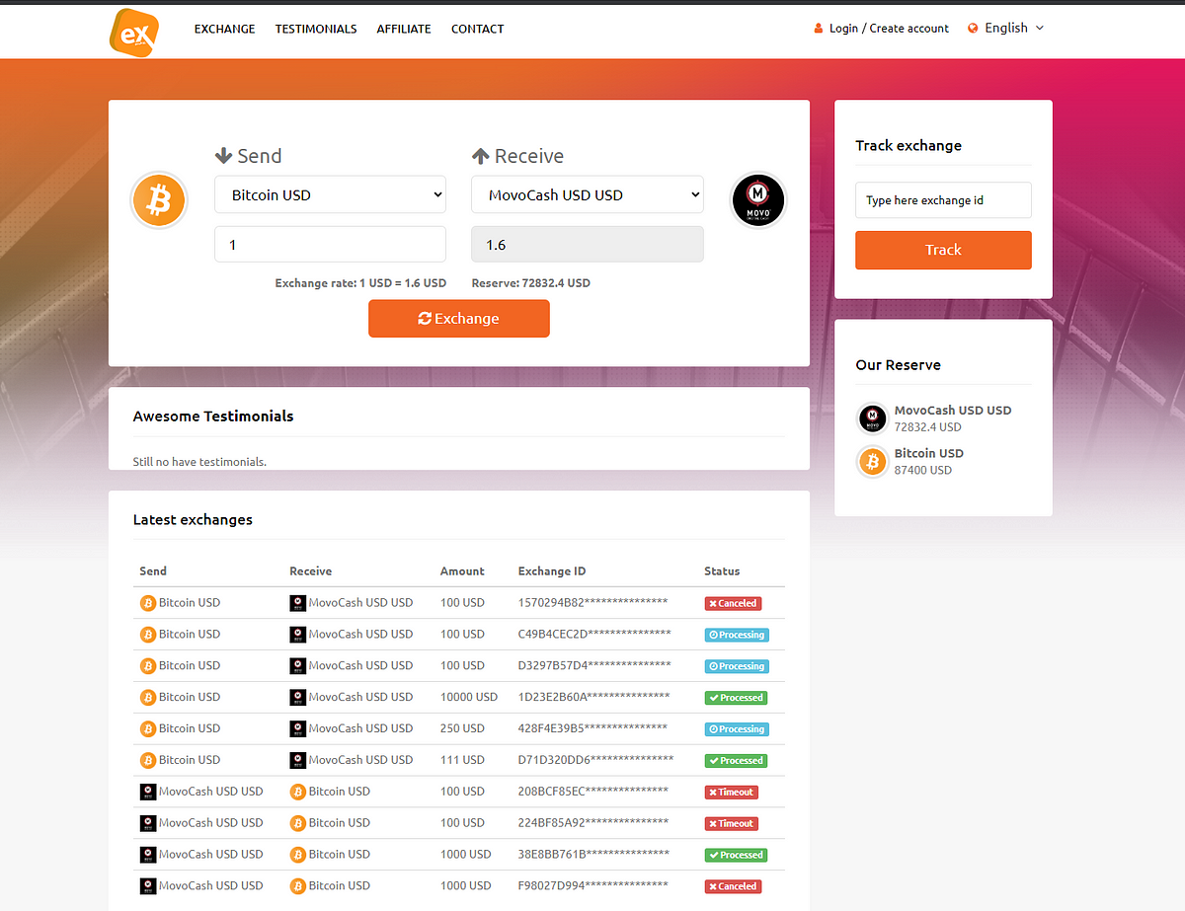1185x911 pixels.
Task: Click exchange ID D71D320DD6
Action: tap(595, 761)
